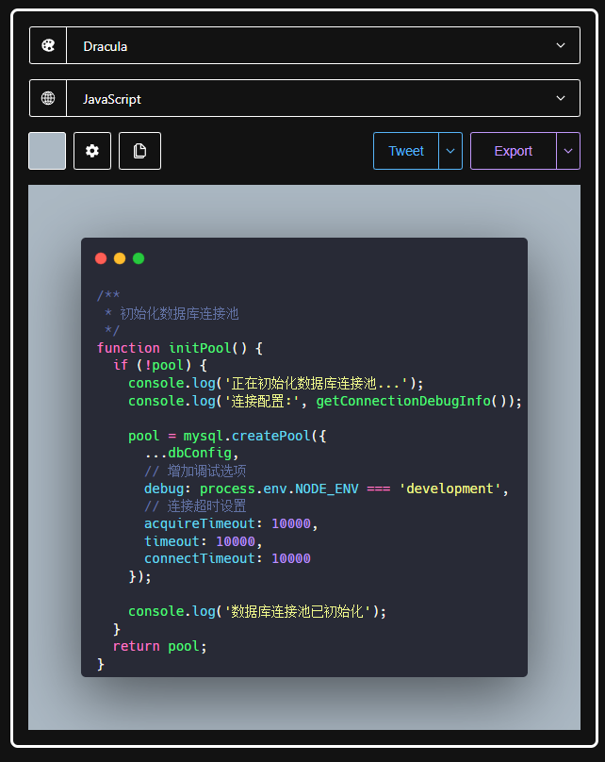Click the theme palette icon

tap(47, 45)
